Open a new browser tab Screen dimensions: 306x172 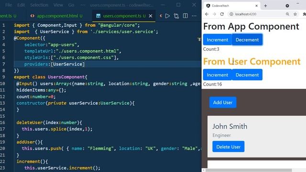(265, 6)
